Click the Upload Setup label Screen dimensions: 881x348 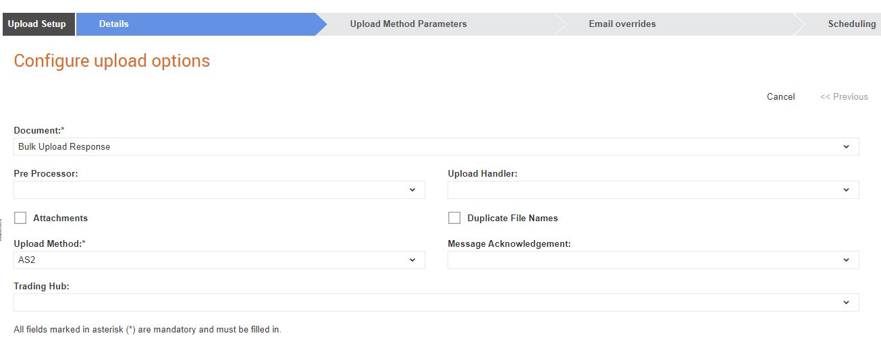[x=37, y=24]
